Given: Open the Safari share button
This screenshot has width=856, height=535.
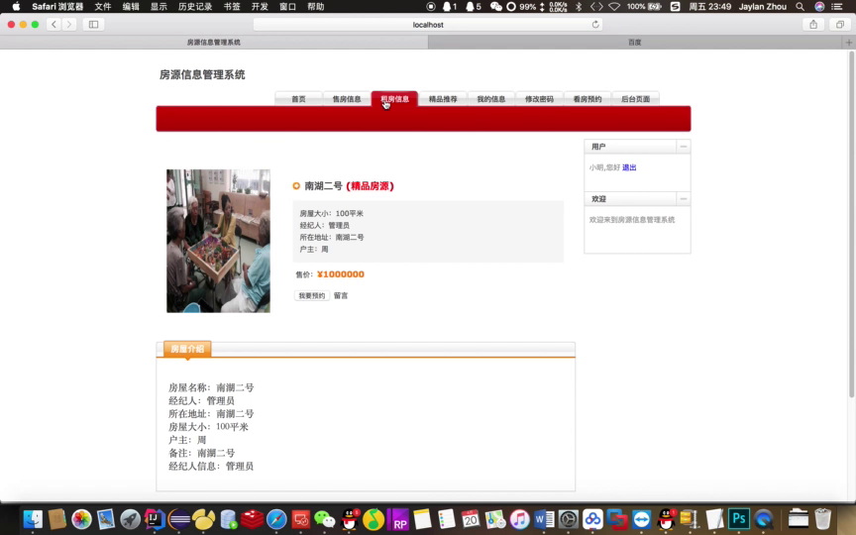Looking at the screenshot, I should tap(813, 24).
